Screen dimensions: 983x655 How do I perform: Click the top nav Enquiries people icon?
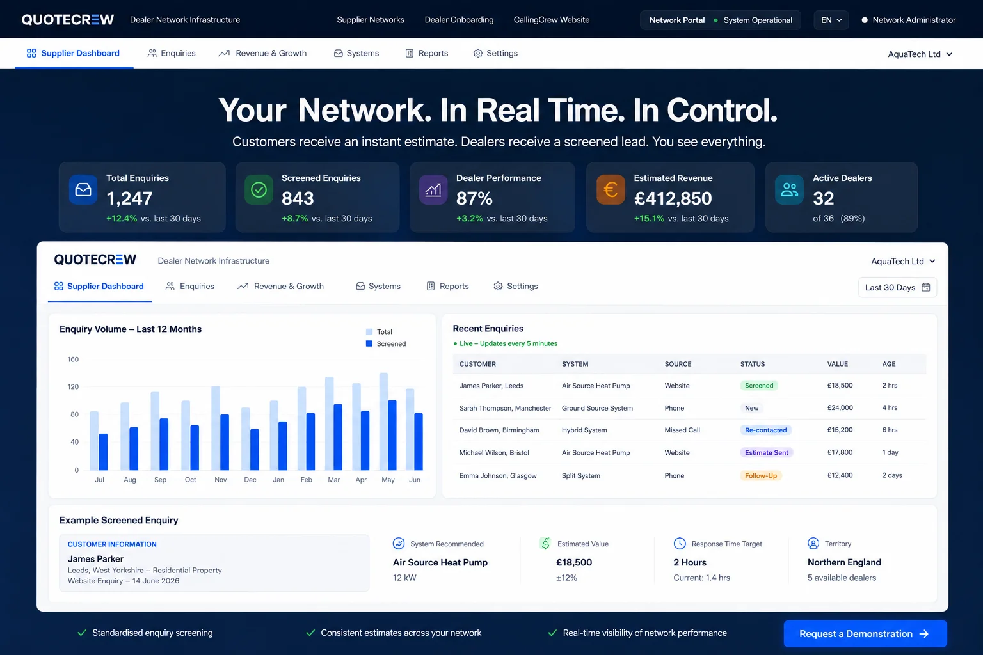pos(152,53)
